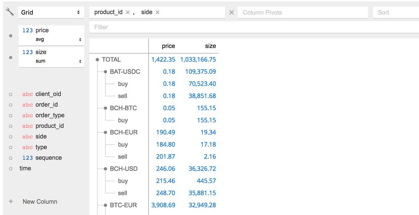419x215 pixels.
Task: Enable the sequence column circle
Action: click(11, 158)
